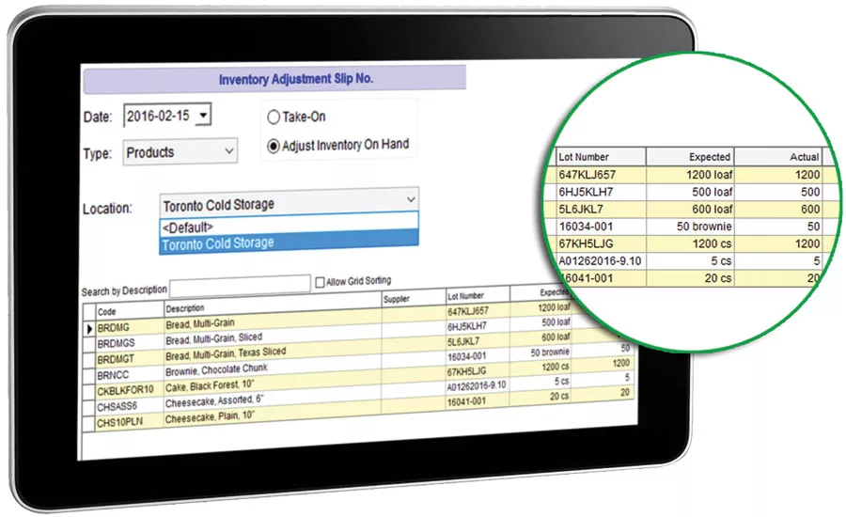Viewport: 846px width, 517px height.
Task: Choose <Default> in the Location list
Action: [289, 227]
